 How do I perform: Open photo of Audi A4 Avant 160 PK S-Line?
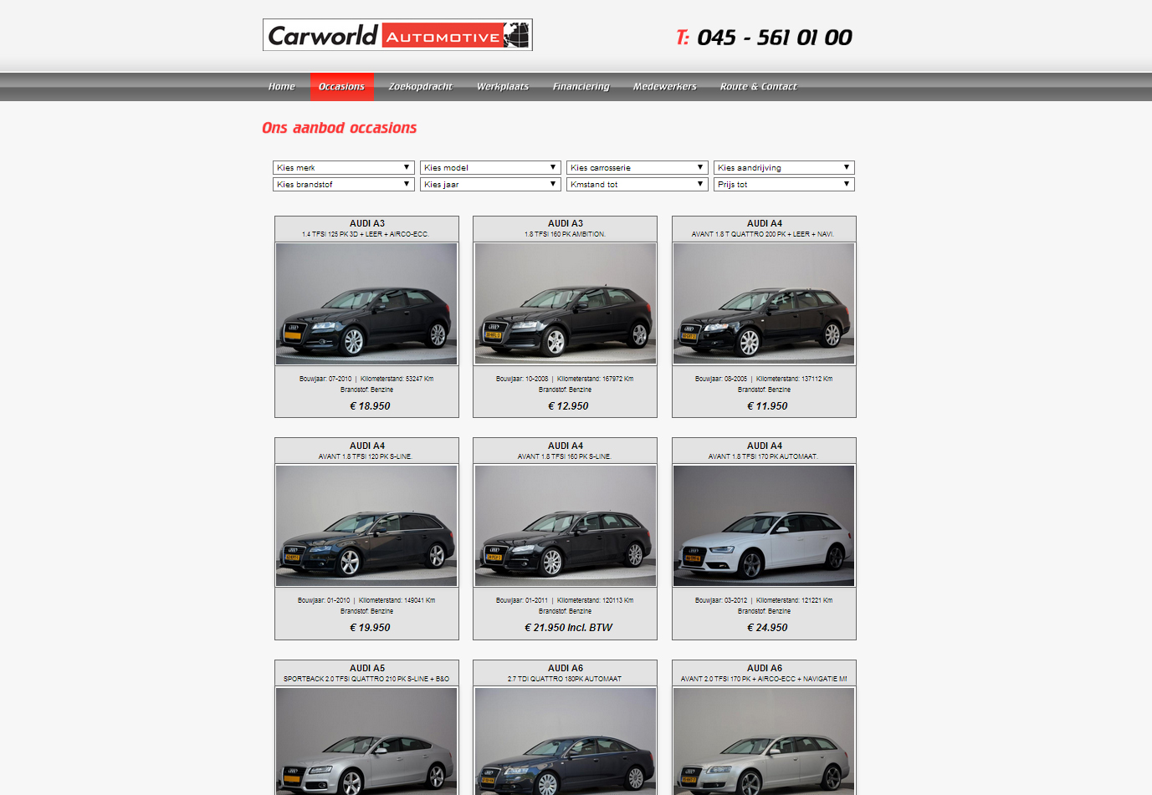pos(566,526)
